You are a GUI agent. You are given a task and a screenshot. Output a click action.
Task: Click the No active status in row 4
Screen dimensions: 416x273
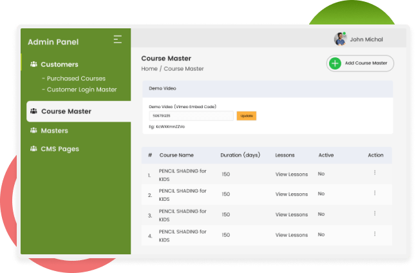[x=321, y=234]
